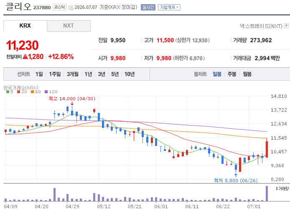Select the 3년 line chart period
Image resolution: width=290 pixels, height=209 pixels.
click(102, 74)
